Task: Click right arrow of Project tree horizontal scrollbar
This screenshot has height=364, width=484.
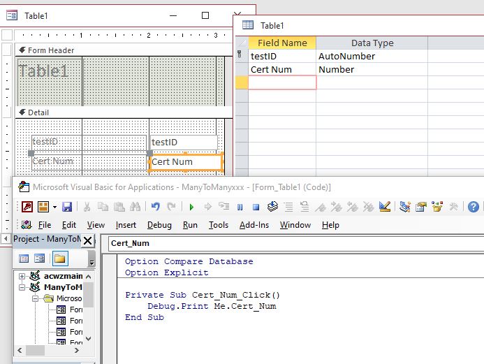Action: pyautogui.click(x=77, y=351)
